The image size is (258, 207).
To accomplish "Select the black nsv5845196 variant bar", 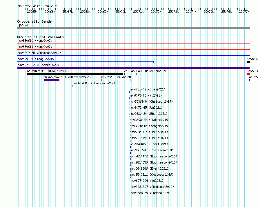I will click(75, 74).
